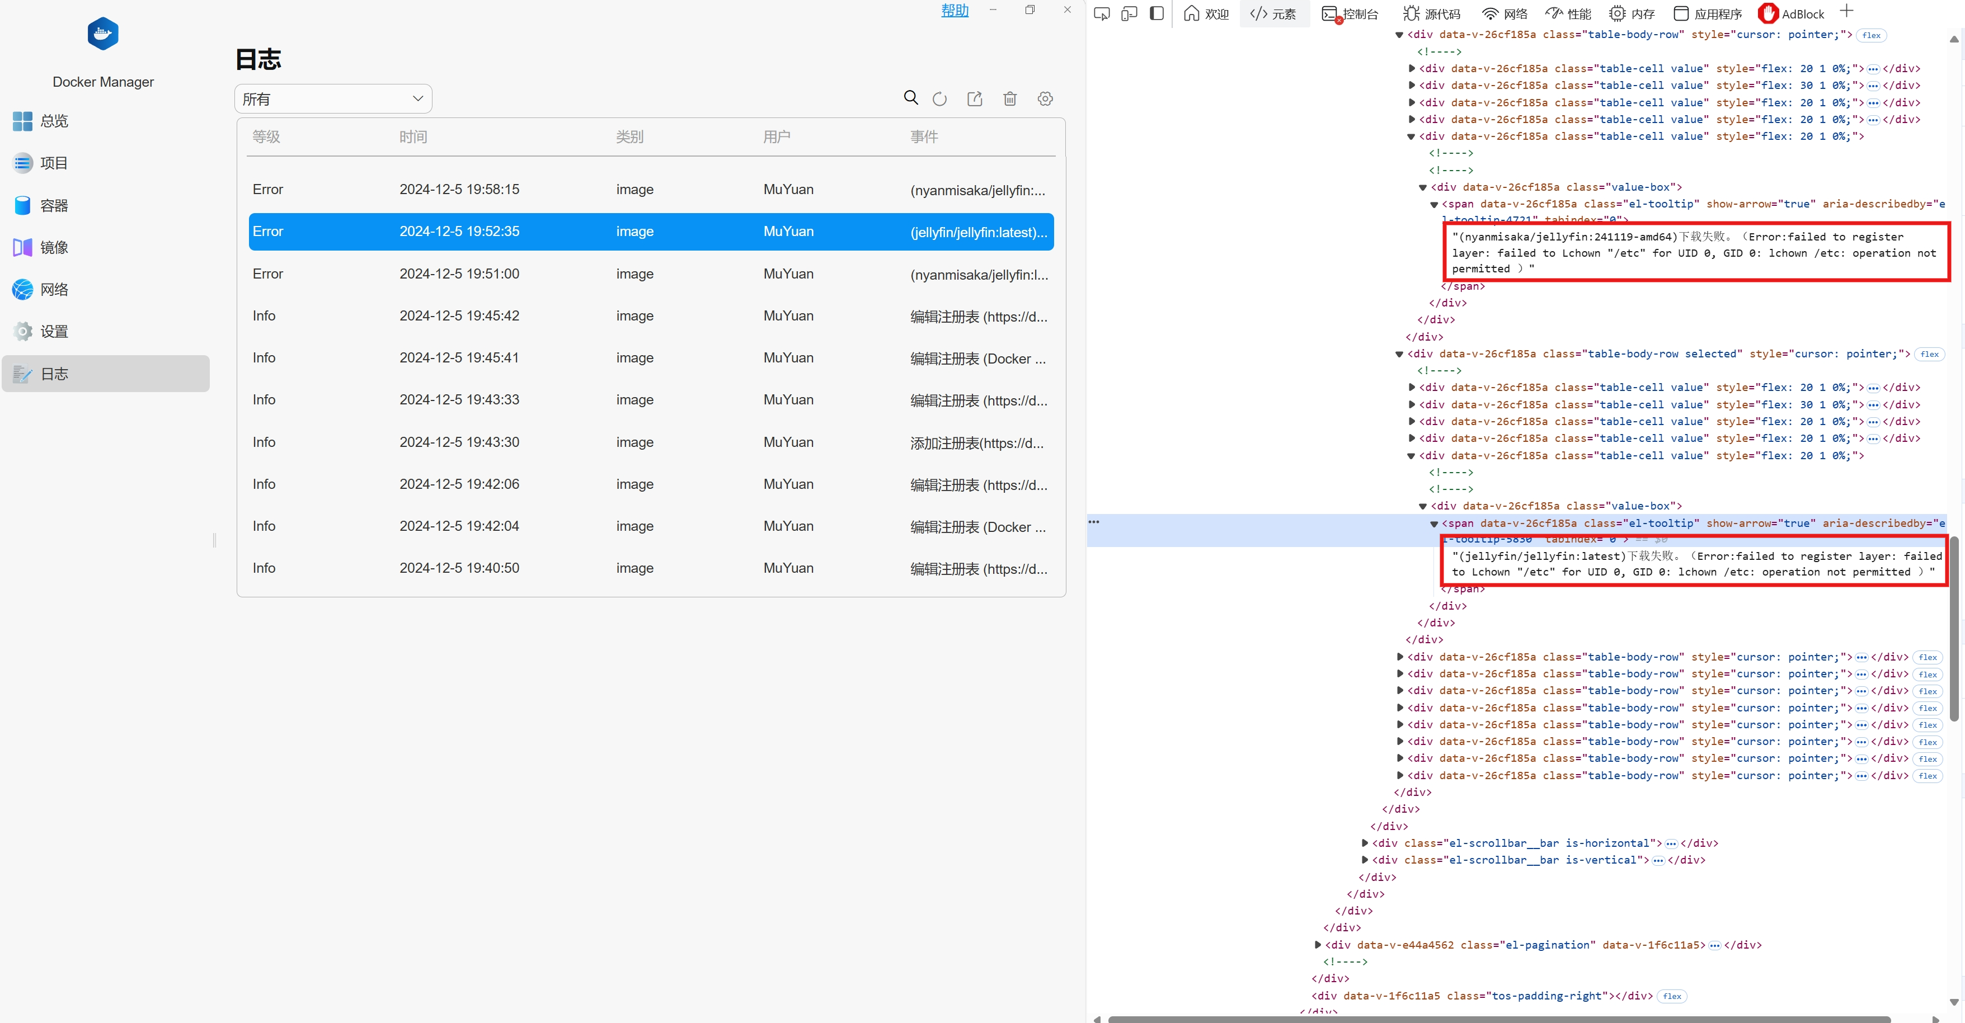The width and height of the screenshot is (1965, 1023).
Task: Open the log settings gear icon
Action: pos(1045,99)
